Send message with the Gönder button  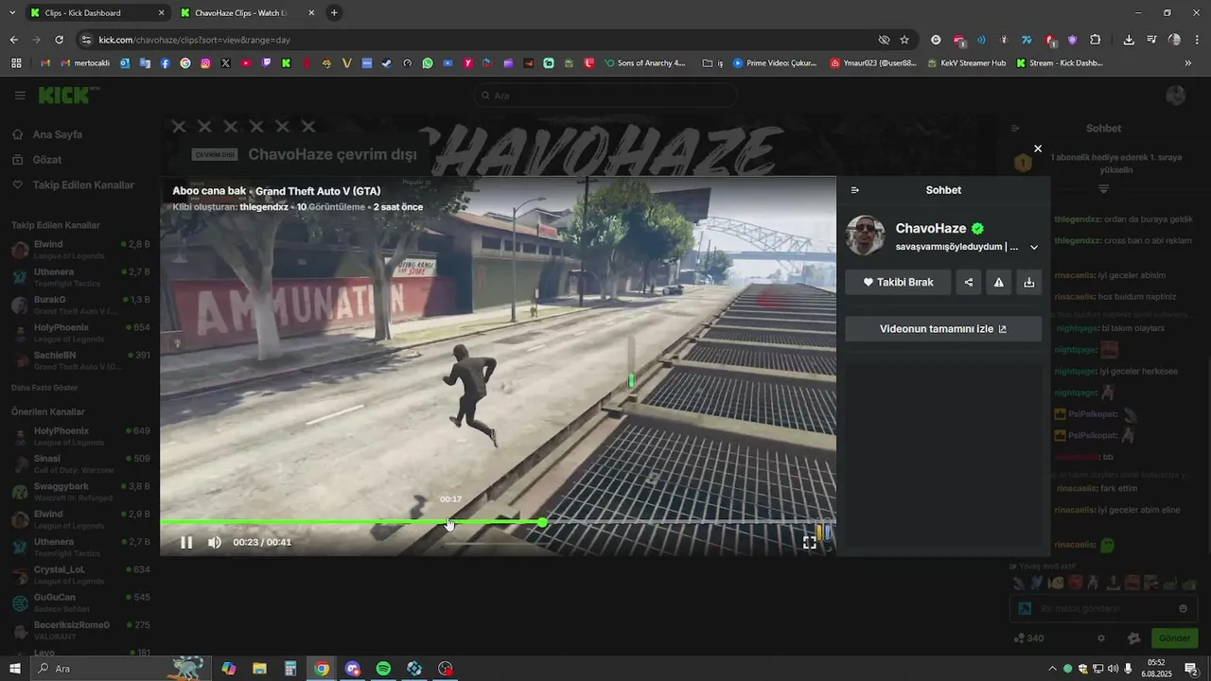1174,638
